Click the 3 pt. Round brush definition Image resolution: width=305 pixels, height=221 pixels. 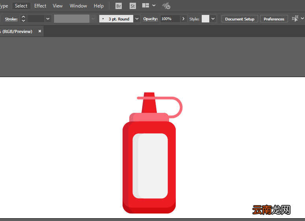pos(116,19)
